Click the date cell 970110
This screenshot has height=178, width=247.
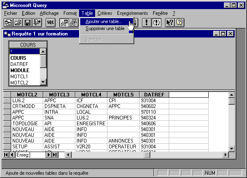tap(154, 112)
